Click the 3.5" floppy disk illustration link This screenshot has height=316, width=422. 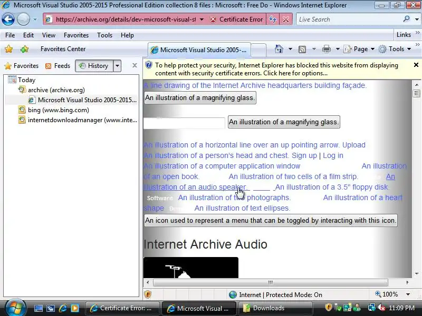click(x=332, y=187)
